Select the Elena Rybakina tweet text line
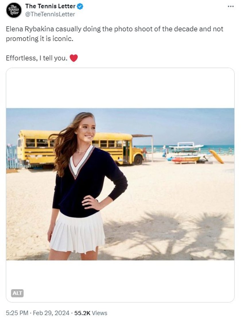The image size is (241, 321). pos(114,29)
